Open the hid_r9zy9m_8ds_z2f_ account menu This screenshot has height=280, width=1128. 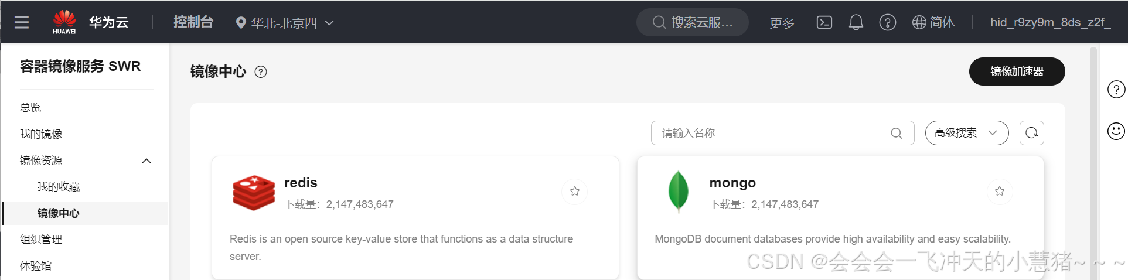click(1050, 22)
